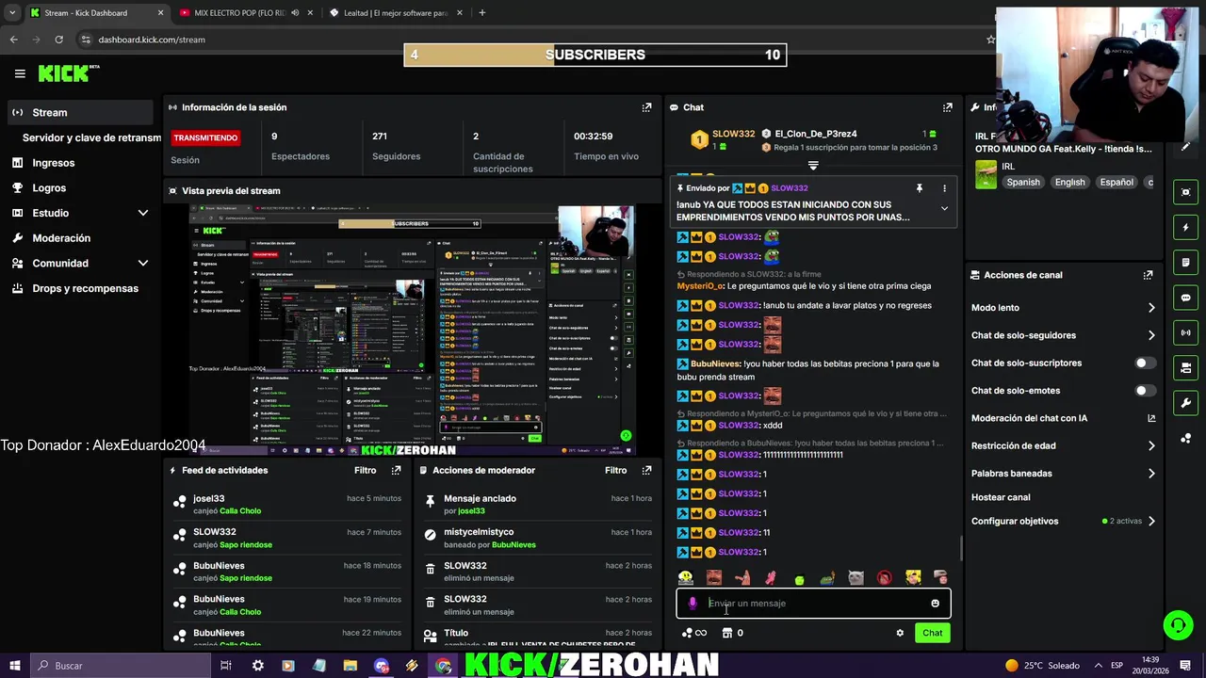The width and height of the screenshot is (1206, 678).
Task: Open BubuNieves link in ban entry
Action: point(513,544)
